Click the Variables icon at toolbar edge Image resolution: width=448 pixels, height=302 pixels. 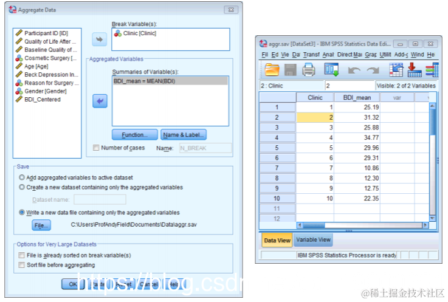(x=432, y=70)
